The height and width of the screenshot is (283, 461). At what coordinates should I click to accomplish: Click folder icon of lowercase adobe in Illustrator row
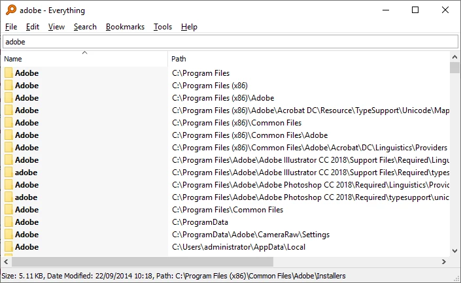pos(9,172)
